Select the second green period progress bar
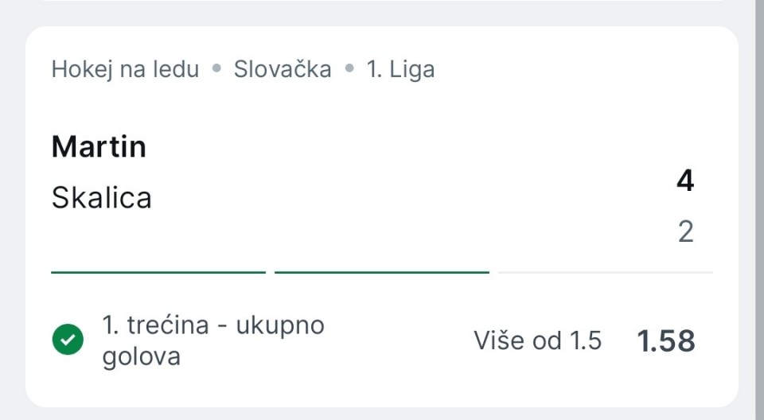The image size is (764, 420). click(x=382, y=272)
